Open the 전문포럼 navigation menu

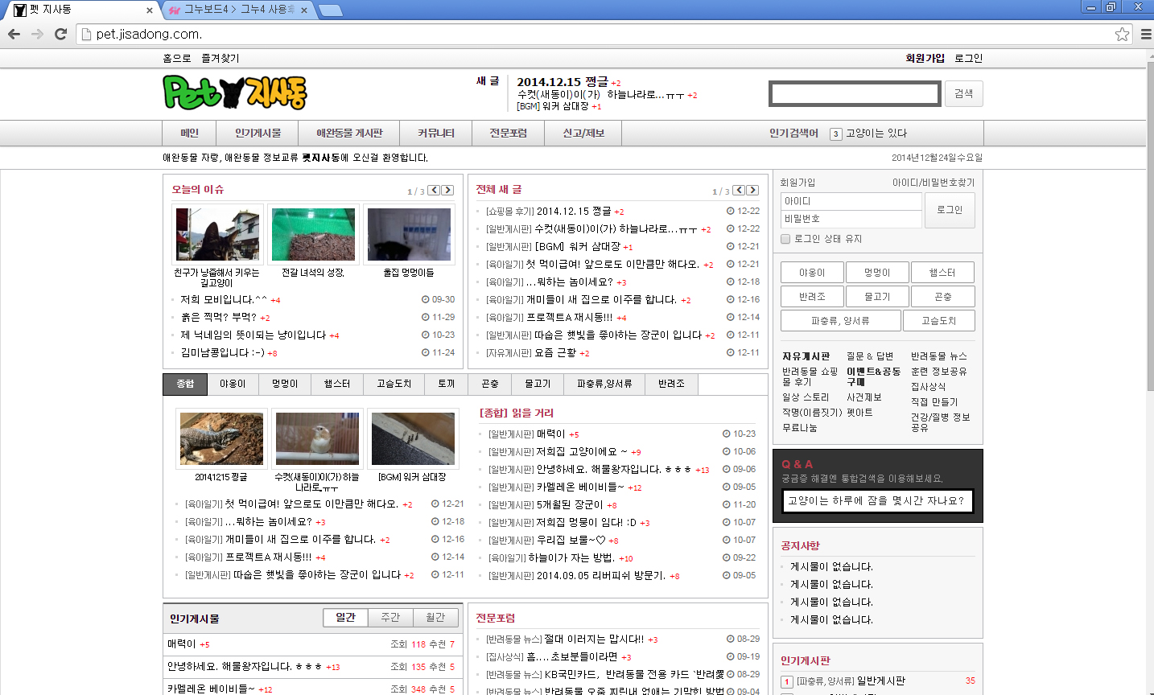tap(508, 134)
